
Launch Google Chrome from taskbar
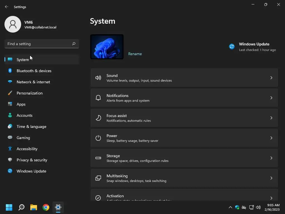click(x=46, y=207)
